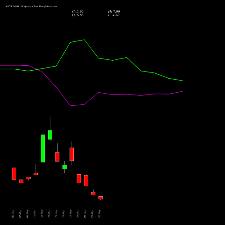
Task: Click the close value C: 5.30
Action: pyautogui.click(x=78, y=12)
